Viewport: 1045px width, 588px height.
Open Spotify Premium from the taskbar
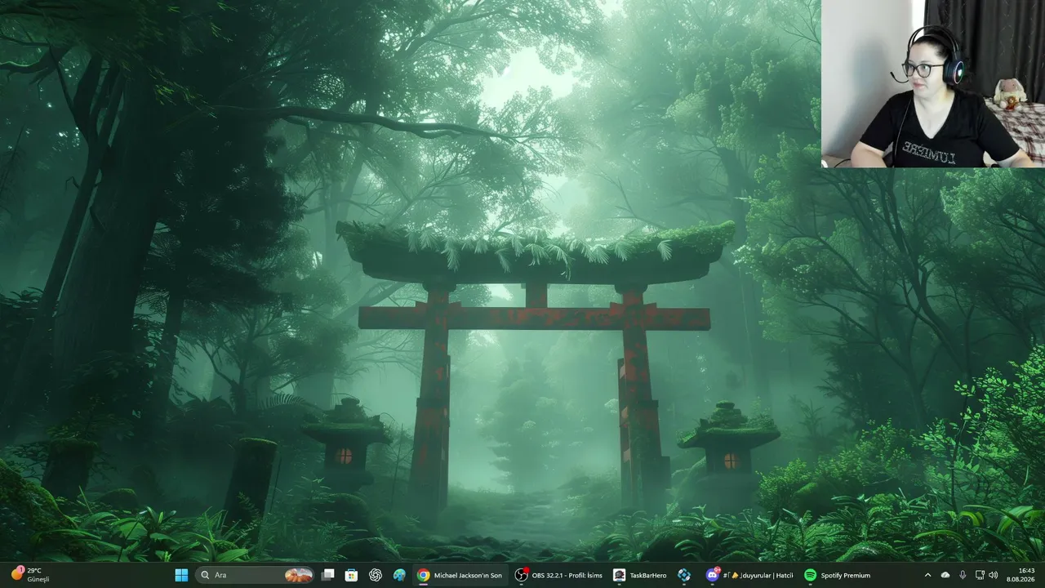click(838, 575)
